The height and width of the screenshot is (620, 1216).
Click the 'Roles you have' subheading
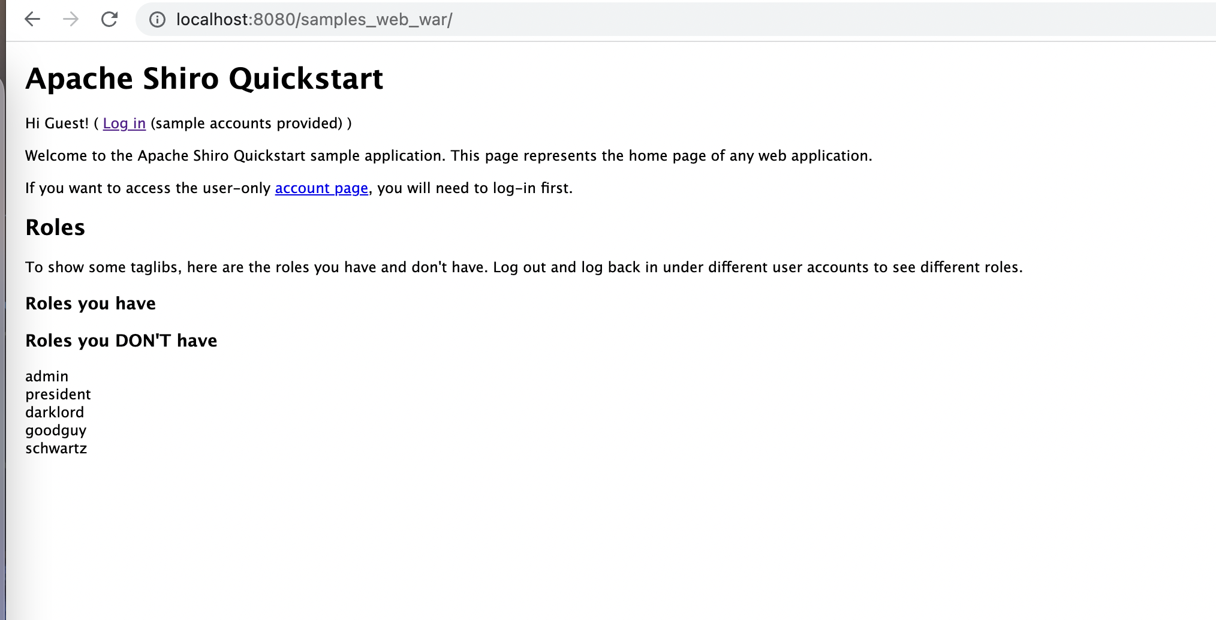pos(91,303)
